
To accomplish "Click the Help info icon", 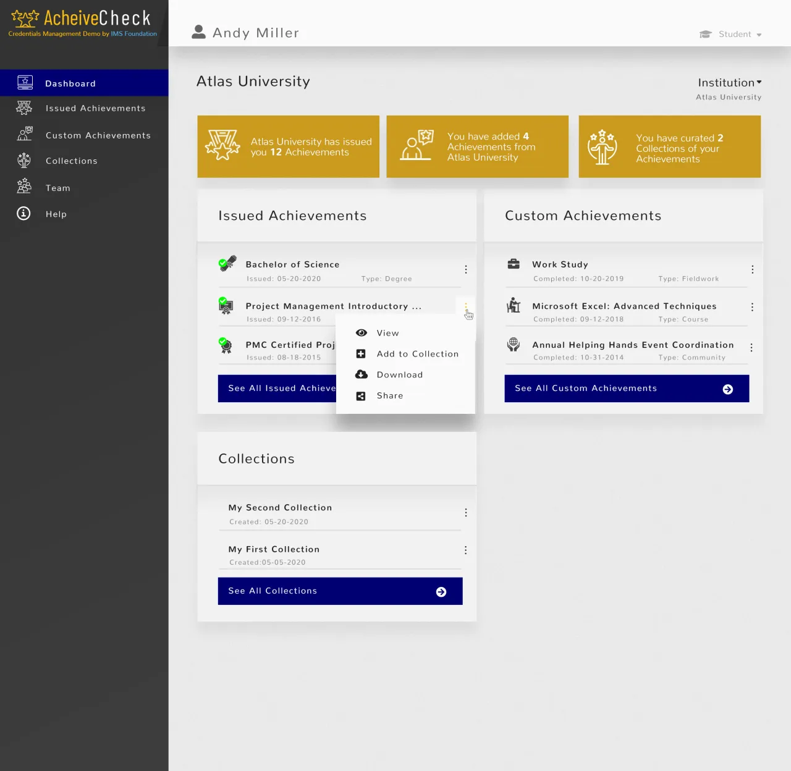I will click(23, 213).
